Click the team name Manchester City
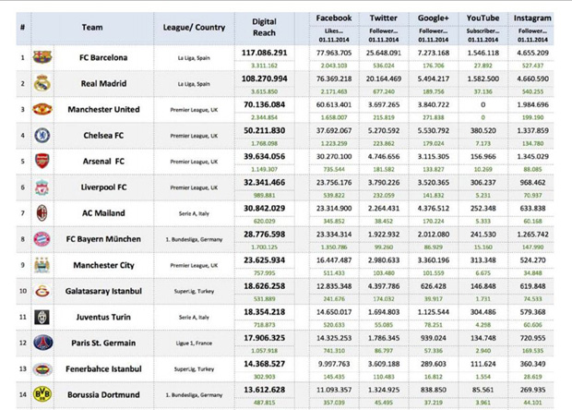Viewport: 572px width, 410px height. (x=103, y=265)
